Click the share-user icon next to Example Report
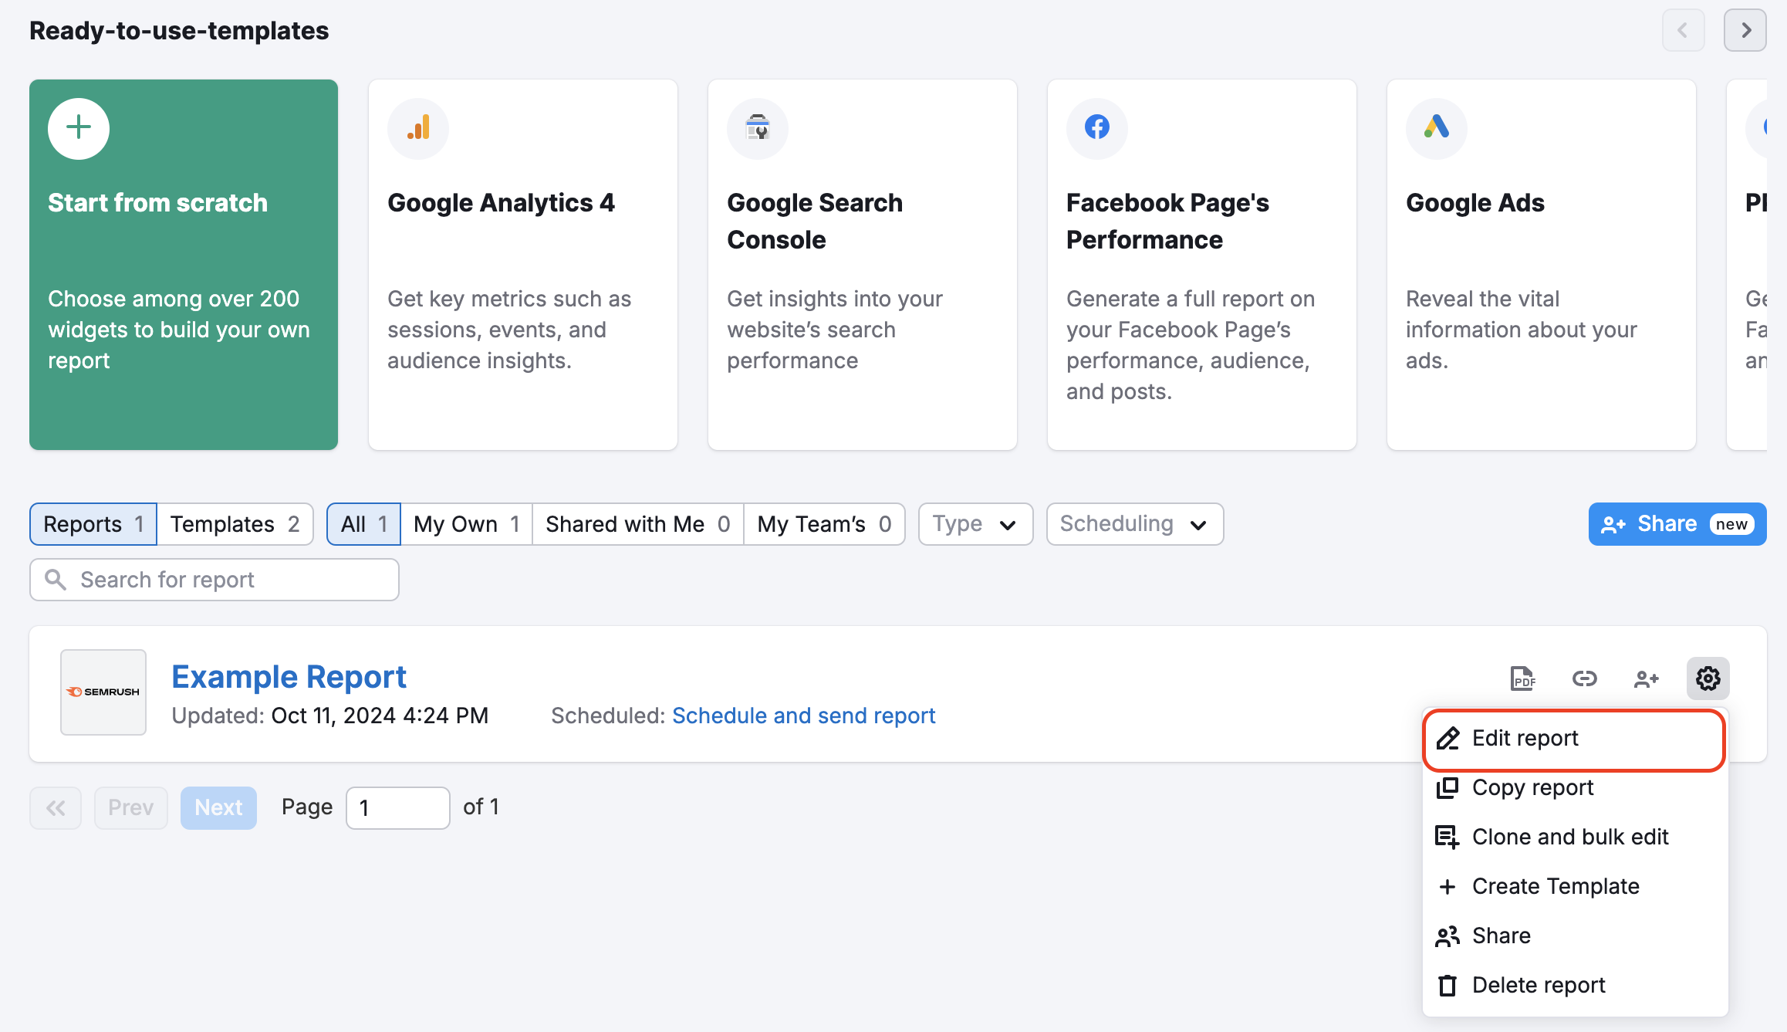Image resolution: width=1787 pixels, height=1032 pixels. tap(1646, 678)
